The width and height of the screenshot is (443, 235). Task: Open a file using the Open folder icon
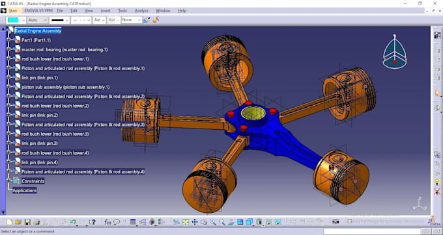(x=18, y=222)
